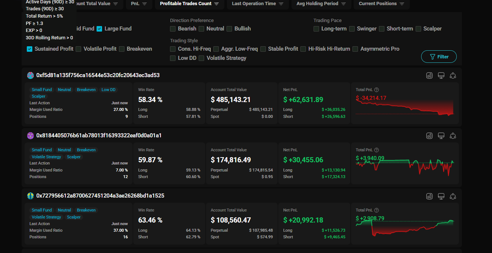Click help icon beside first Total PnL

(x=376, y=90)
